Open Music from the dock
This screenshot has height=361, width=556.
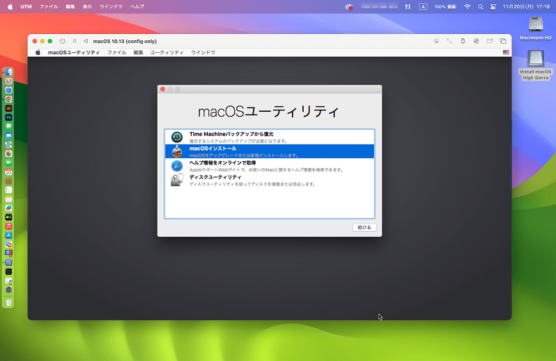click(x=8, y=226)
